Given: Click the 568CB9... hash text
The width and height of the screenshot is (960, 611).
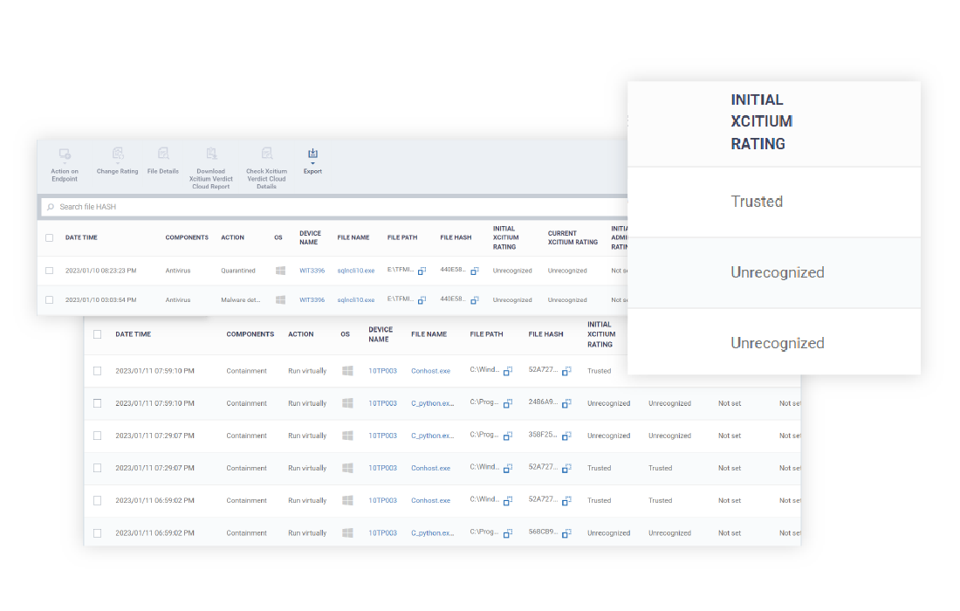Looking at the screenshot, I should point(543,532).
